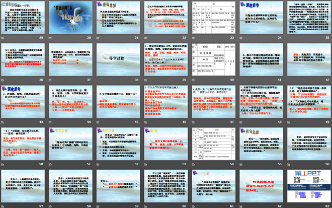Select slide 51 thumbnail
The width and height of the screenshot is (332, 208).
70,144
